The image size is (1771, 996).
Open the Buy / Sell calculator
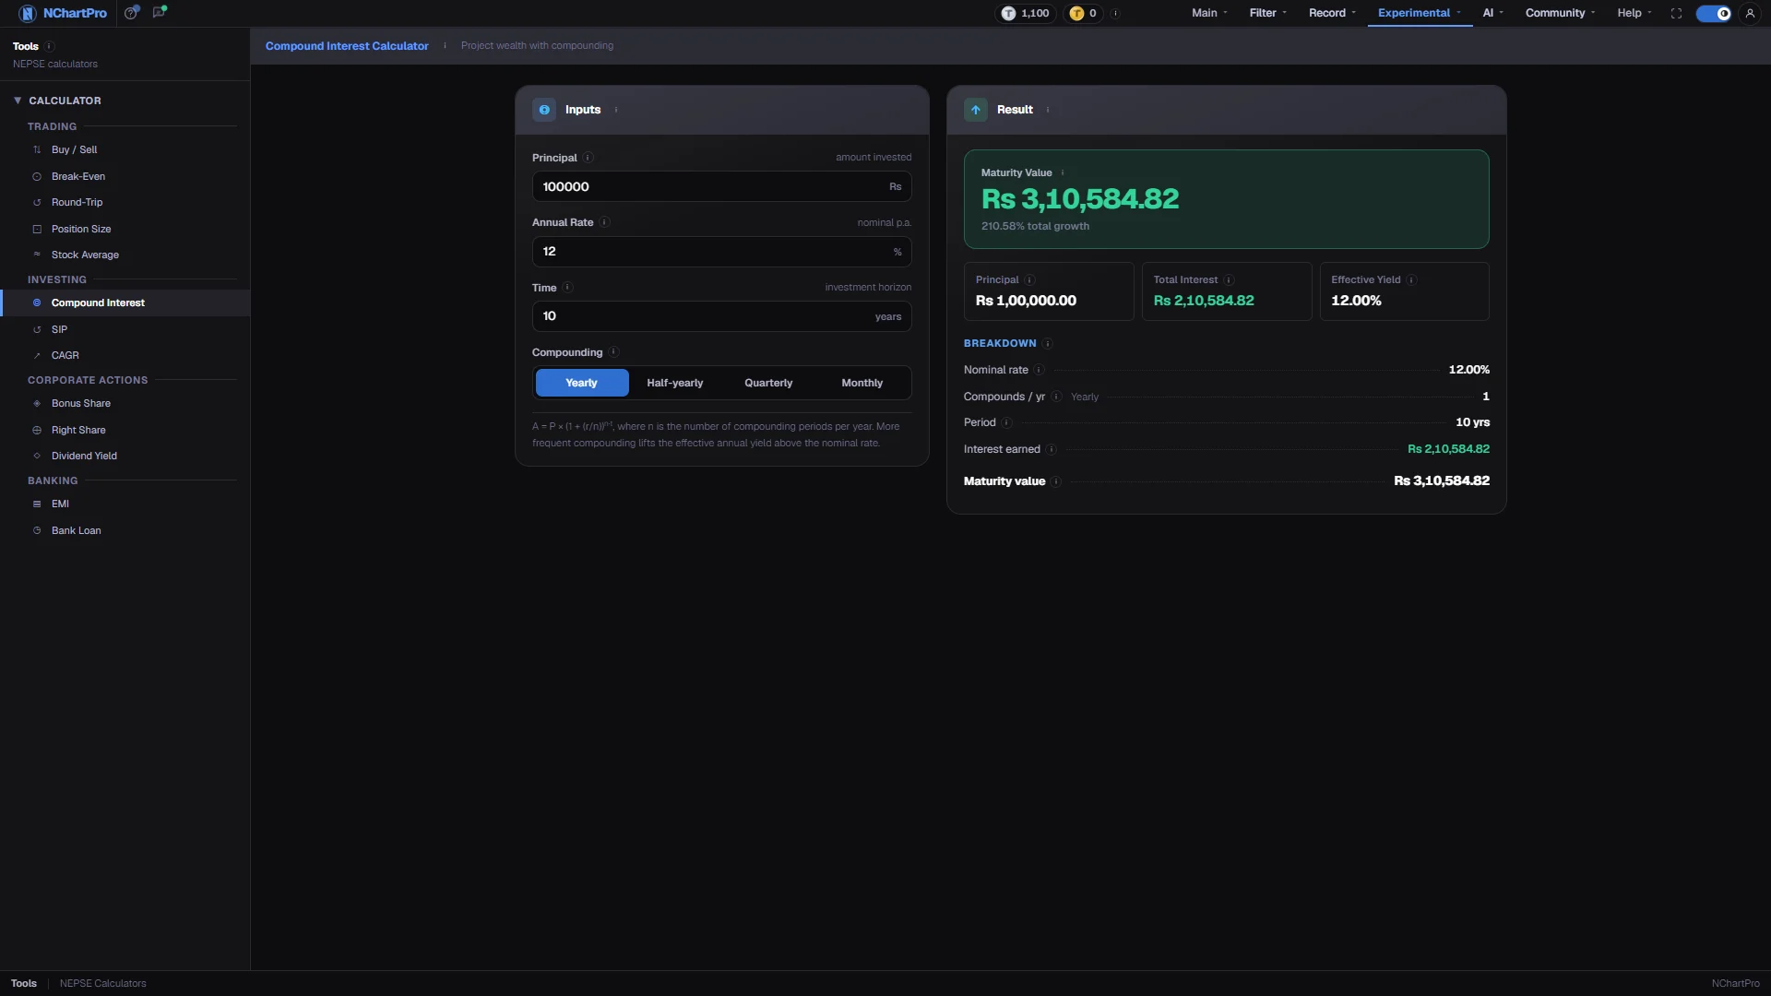coord(125,149)
